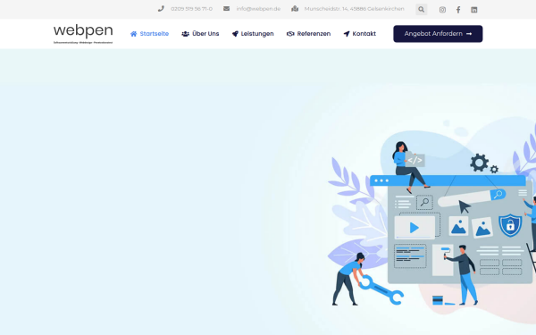Email info@webpen.de
This screenshot has height=335, width=536.
click(x=258, y=9)
